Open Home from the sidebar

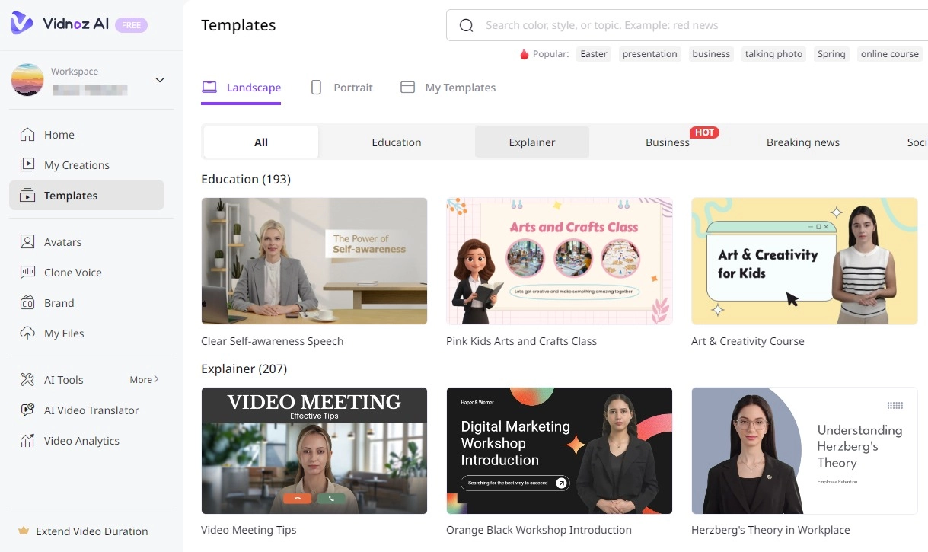point(59,135)
